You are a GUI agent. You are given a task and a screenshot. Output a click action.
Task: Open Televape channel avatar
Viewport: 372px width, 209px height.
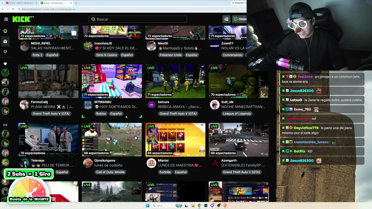tap(24, 163)
